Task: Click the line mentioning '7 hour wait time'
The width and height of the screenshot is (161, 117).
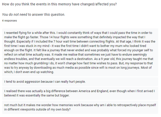Action: point(80,42)
